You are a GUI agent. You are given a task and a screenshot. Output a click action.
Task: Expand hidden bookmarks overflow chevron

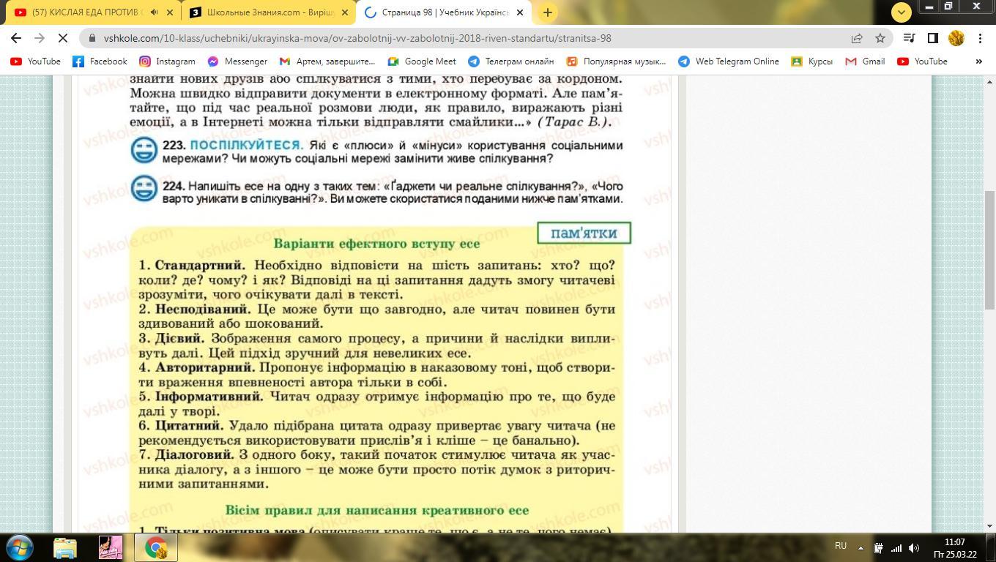click(x=978, y=61)
